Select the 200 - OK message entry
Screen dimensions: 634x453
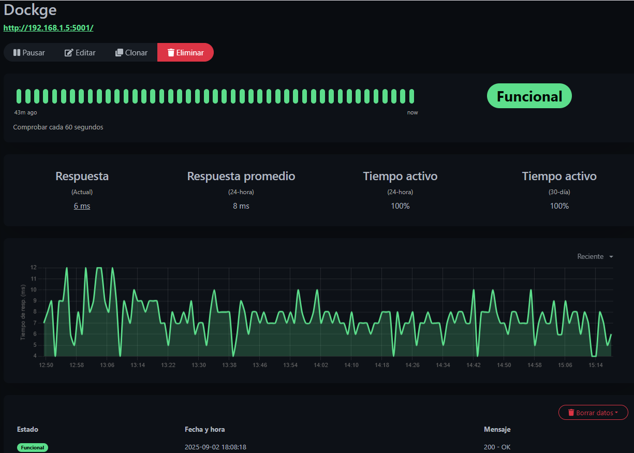tap(497, 447)
